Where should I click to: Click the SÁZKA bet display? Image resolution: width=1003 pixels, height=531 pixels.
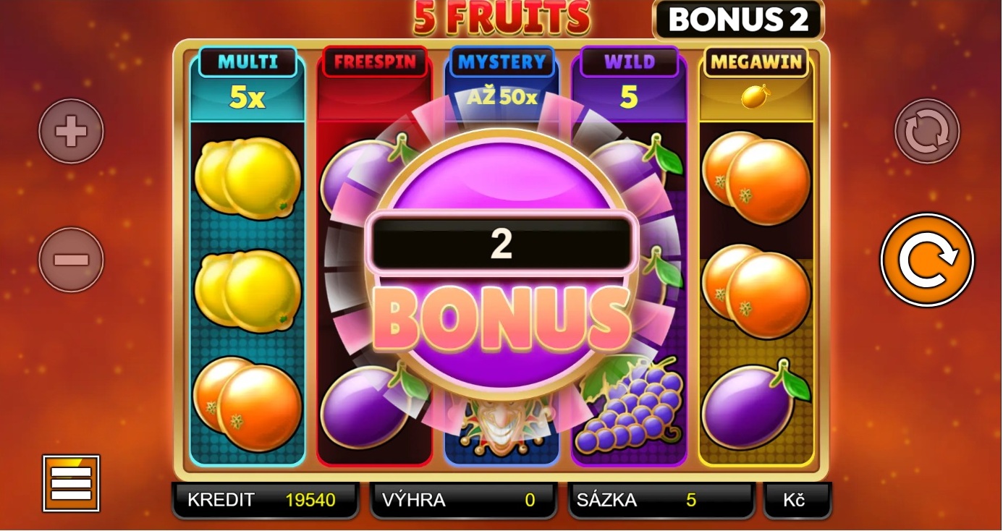coord(661,500)
